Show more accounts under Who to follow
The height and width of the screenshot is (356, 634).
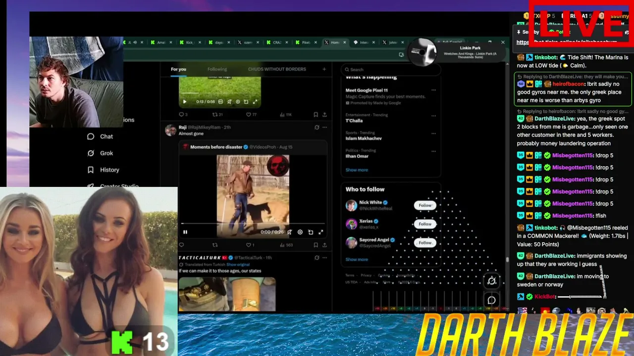357,260
